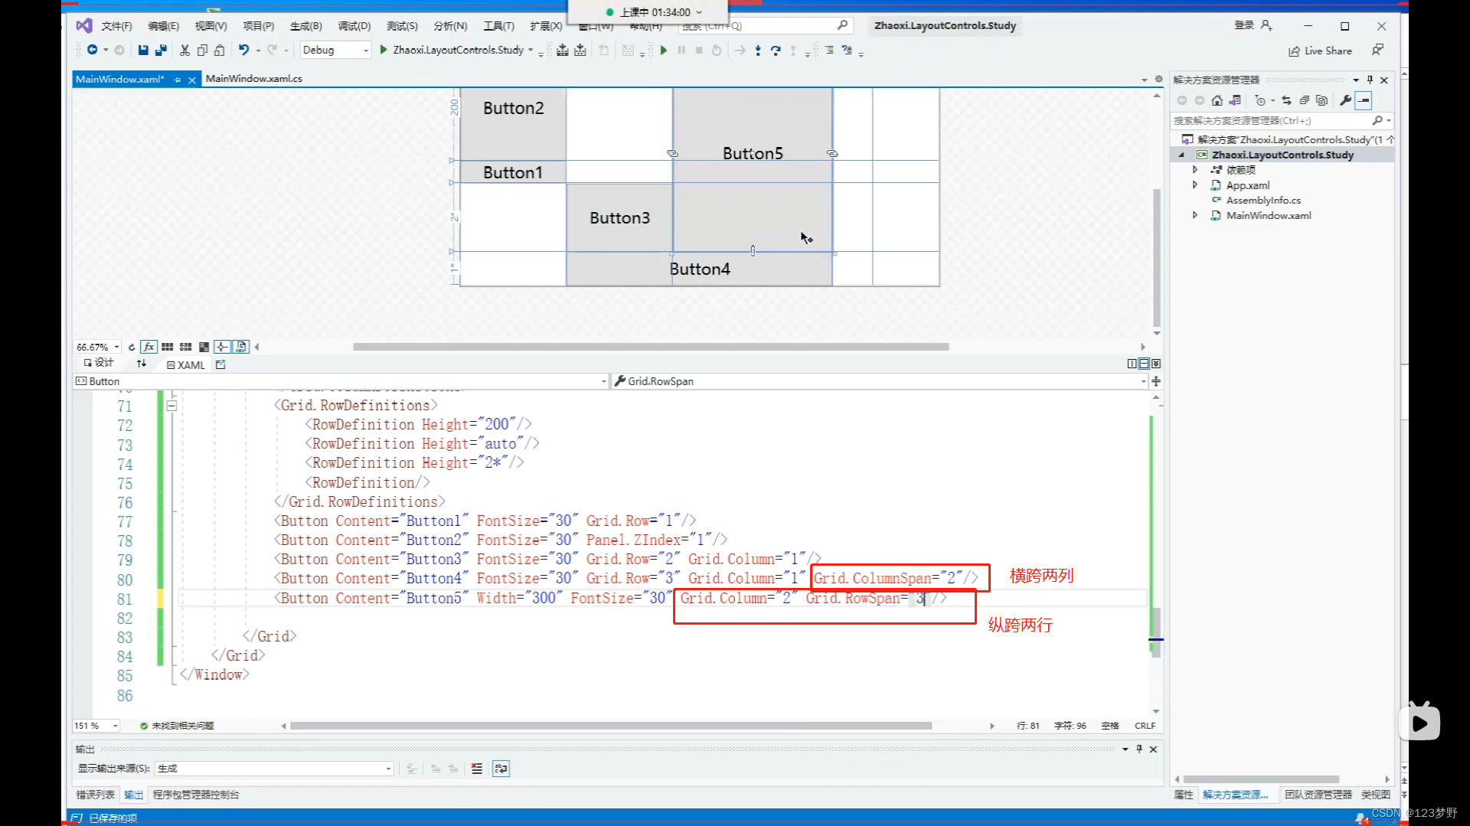This screenshot has height=826, width=1470.
Task: Open the Solution Explorer Home icon
Action: [x=1217, y=100]
